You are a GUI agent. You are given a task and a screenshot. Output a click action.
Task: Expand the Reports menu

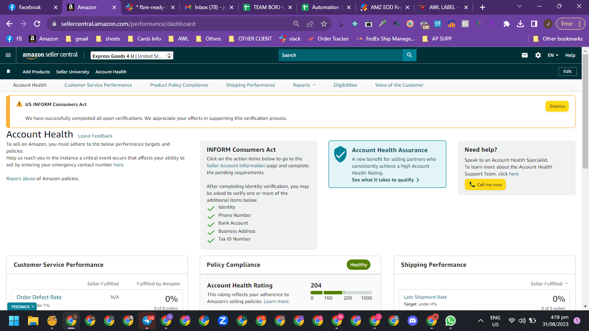pyautogui.click(x=304, y=85)
